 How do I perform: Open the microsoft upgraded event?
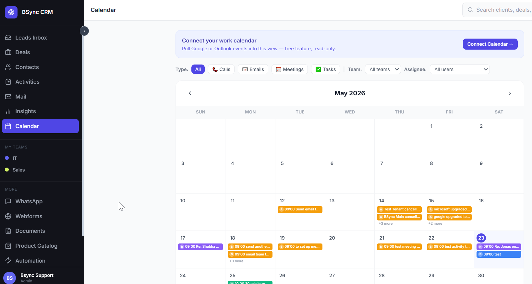(x=449, y=209)
